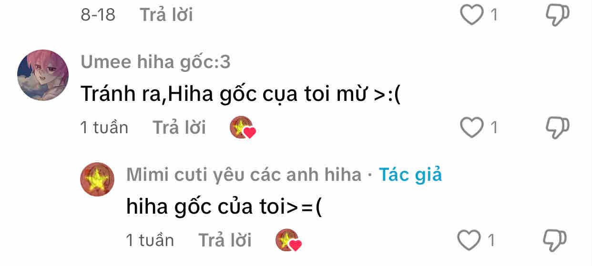Like the 8-18 dated comment heart
This screenshot has width=592, height=266.
471,16
